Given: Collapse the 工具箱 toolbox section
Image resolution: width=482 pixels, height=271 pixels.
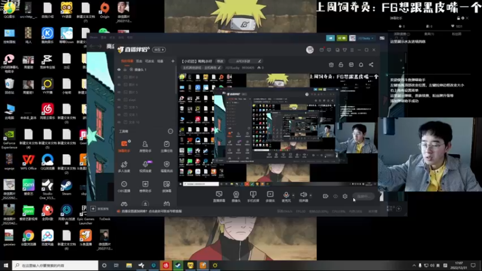Looking at the screenshot, I should coord(171,131).
